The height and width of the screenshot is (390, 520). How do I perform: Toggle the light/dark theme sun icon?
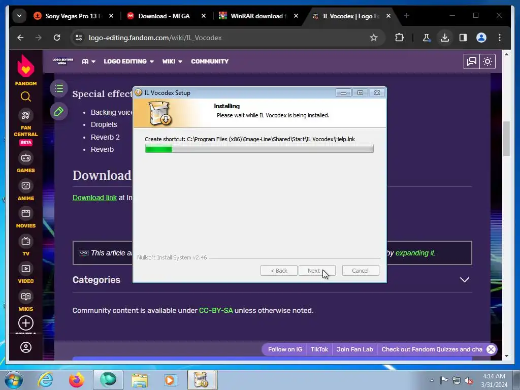487,61
